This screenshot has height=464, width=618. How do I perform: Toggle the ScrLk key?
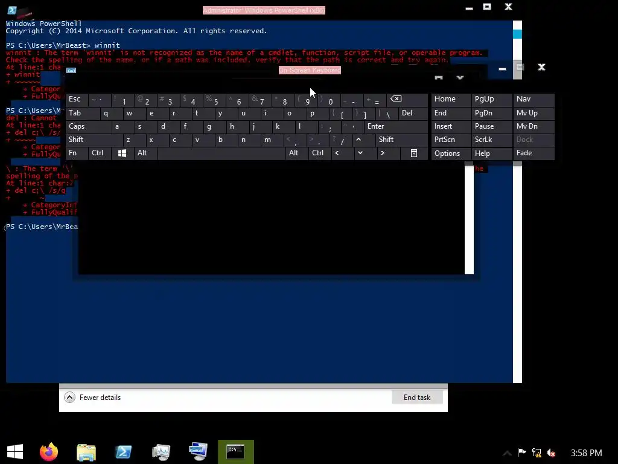point(491,140)
